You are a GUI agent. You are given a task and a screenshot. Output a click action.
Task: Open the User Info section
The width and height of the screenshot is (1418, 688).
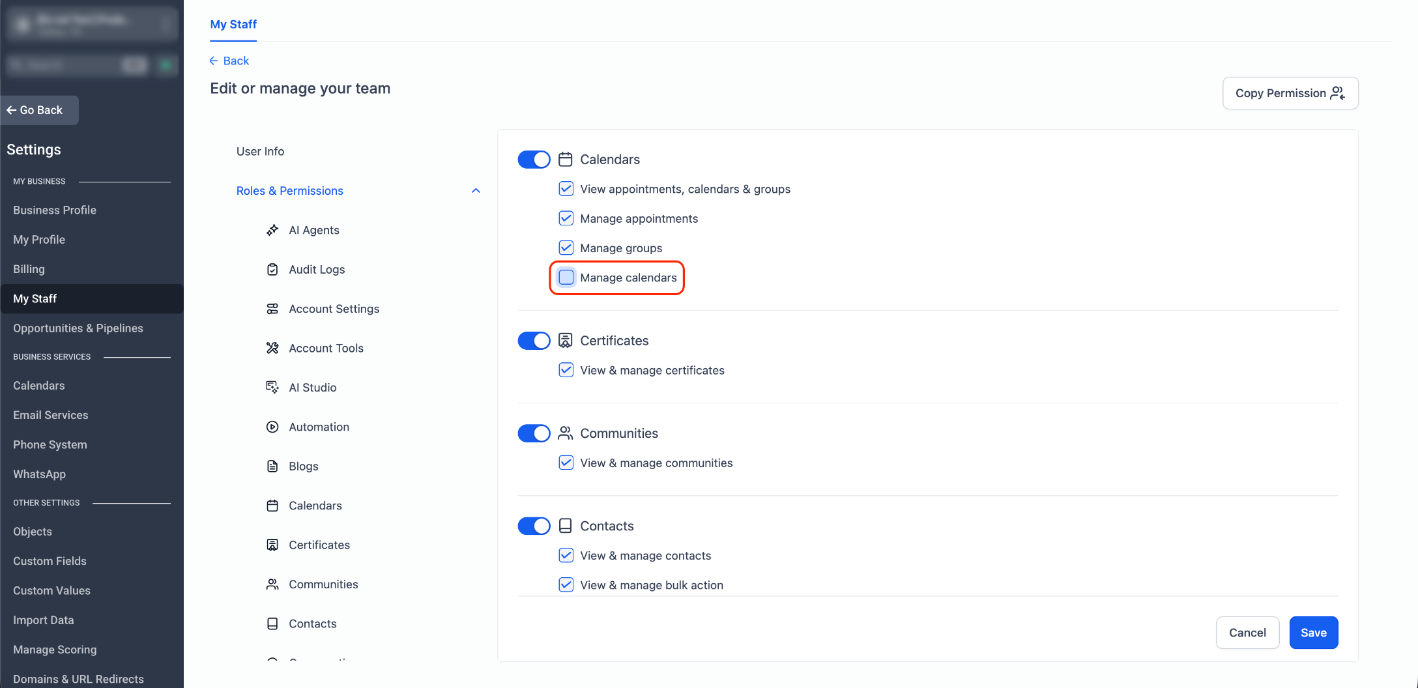point(260,151)
